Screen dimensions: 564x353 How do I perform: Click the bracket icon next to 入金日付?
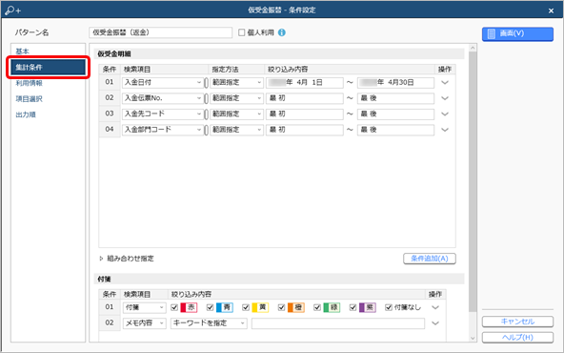[206, 83]
